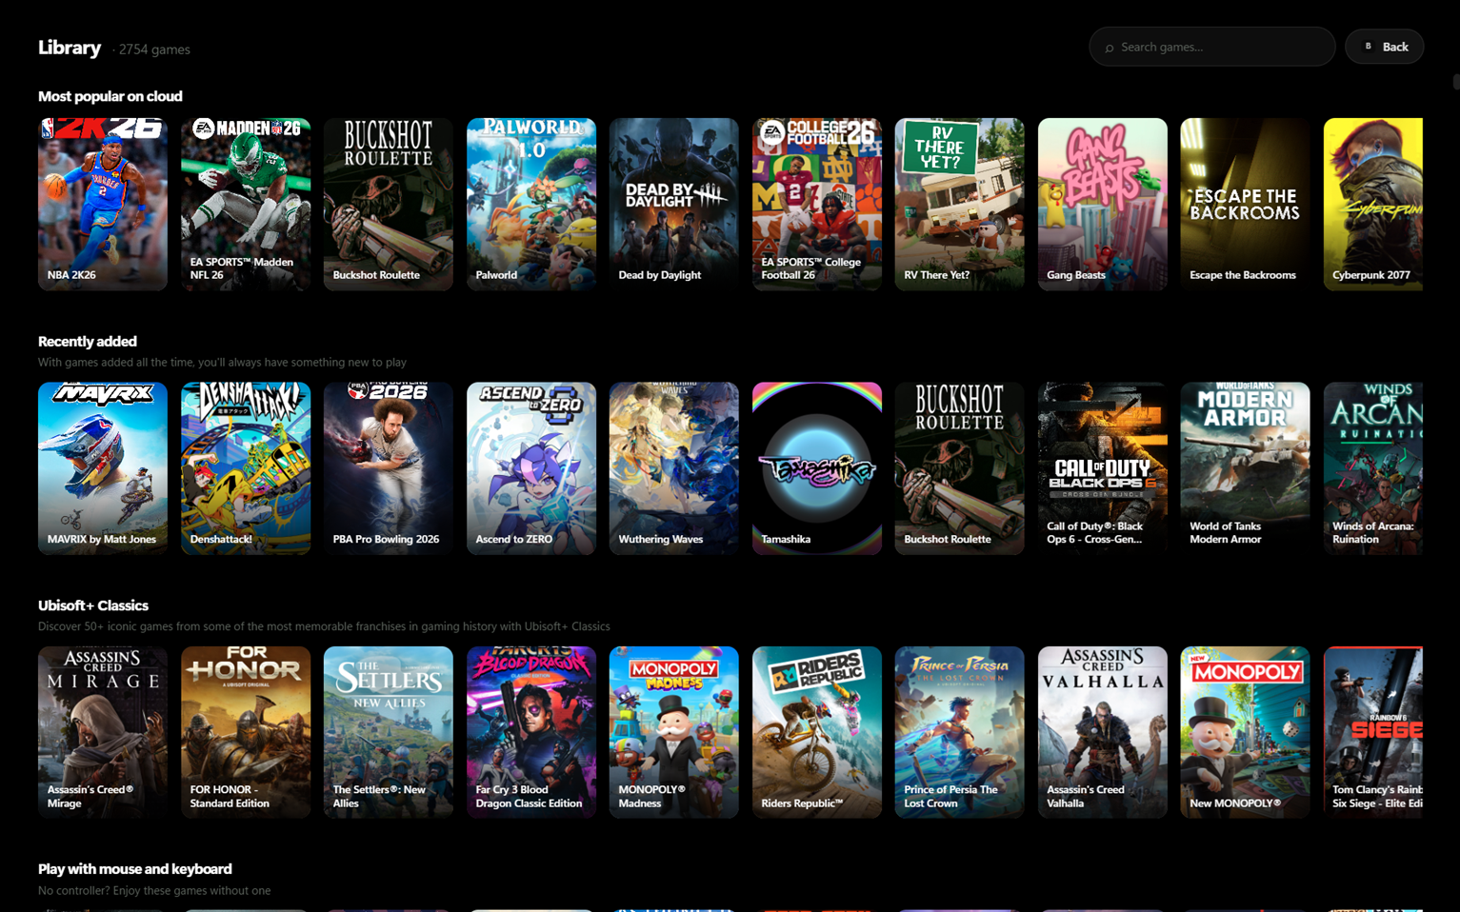Viewport: 1460px width, 912px height.
Task: Select FOR HONOR Standard Edition card
Action: pos(246,732)
